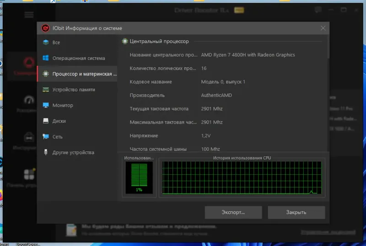Select the "Все" category in sidebar
Screen dimensions: 366x246
77,42
